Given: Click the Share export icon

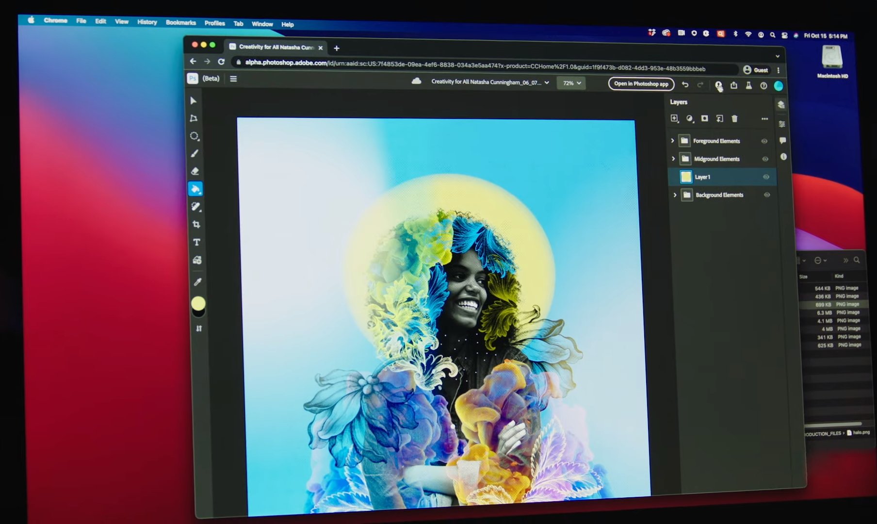Looking at the screenshot, I should pos(734,85).
